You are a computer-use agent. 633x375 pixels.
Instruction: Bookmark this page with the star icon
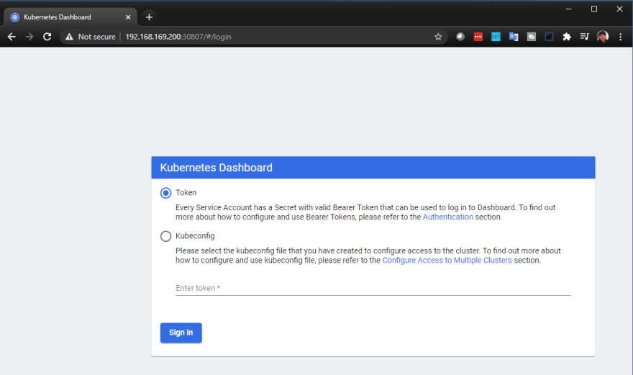pyautogui.click(x=438, y=37)
